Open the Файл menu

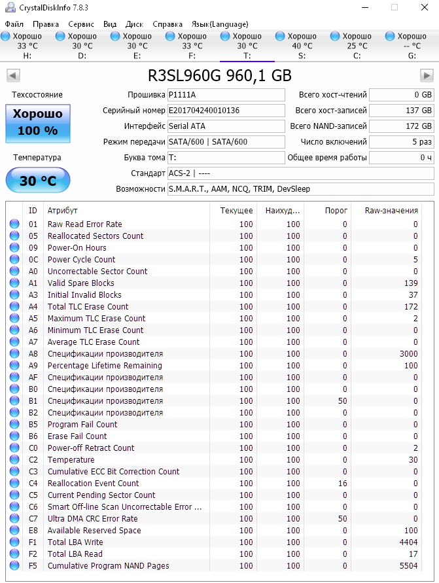click(x=14, y=24)
